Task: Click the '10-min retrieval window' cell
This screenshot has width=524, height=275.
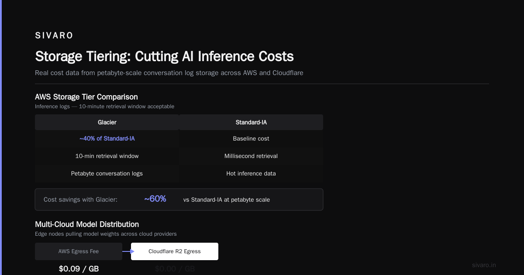Action: click(107, 156)
